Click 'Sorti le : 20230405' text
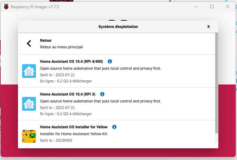 tap(56, 140)
